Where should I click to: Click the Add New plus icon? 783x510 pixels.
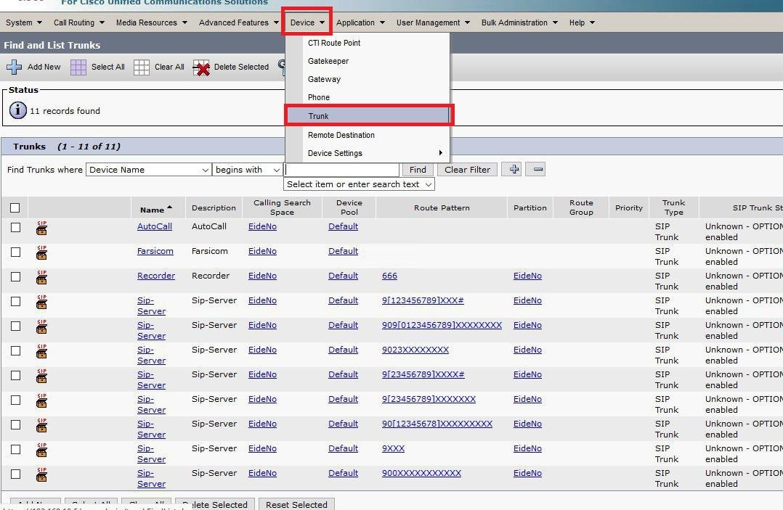tap(14, 67)
